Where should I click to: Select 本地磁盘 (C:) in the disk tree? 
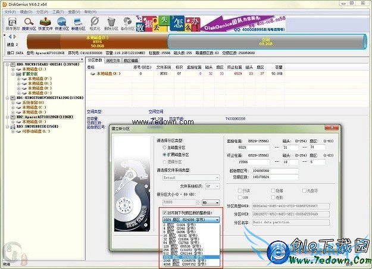point(34,107)
